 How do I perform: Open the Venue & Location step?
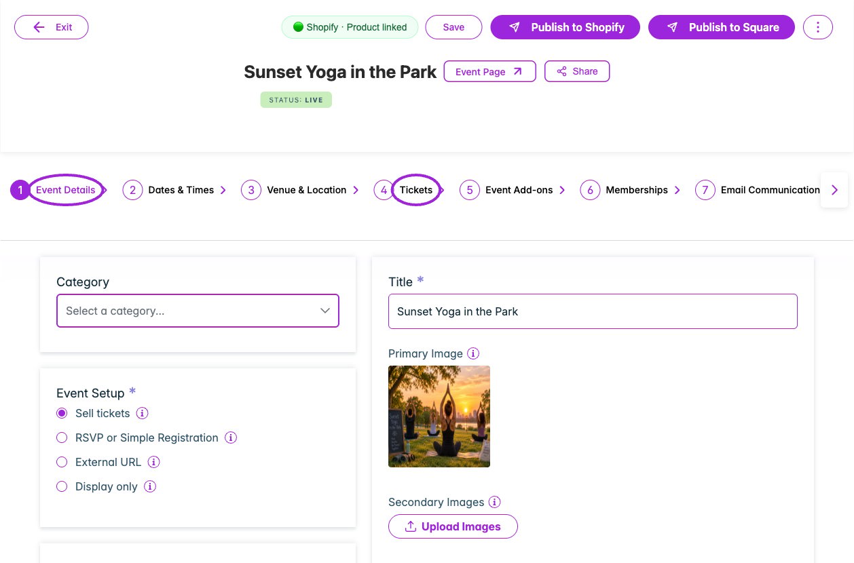[x=307, y=190]
